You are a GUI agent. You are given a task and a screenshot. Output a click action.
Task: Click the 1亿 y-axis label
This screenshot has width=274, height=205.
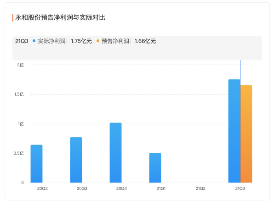(x=21, y=124)
